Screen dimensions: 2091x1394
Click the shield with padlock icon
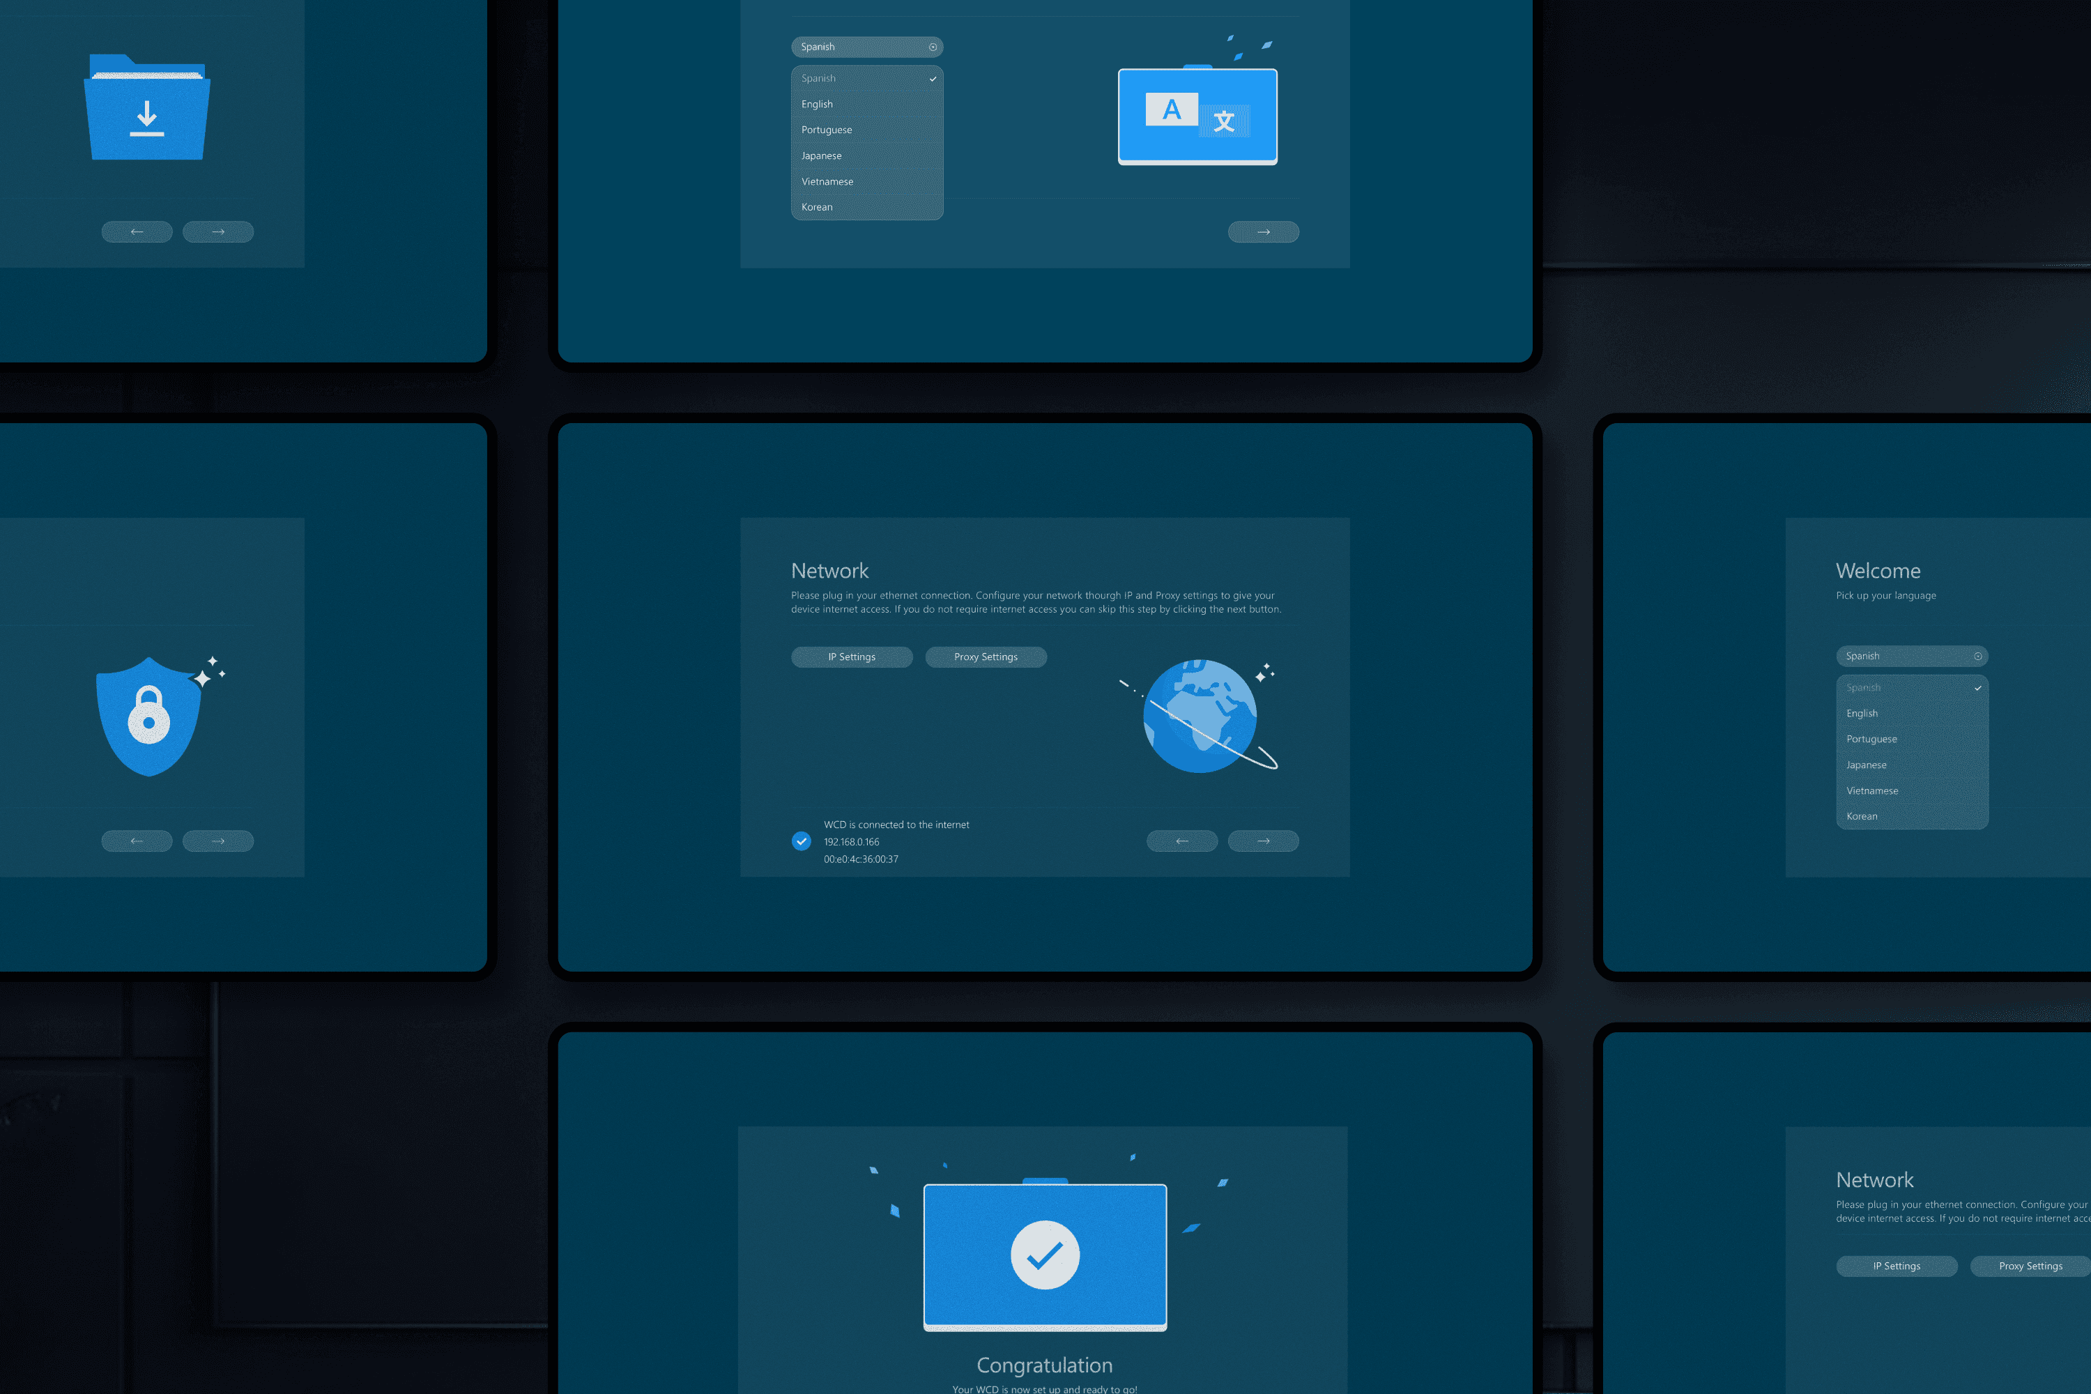coord(149,717)
